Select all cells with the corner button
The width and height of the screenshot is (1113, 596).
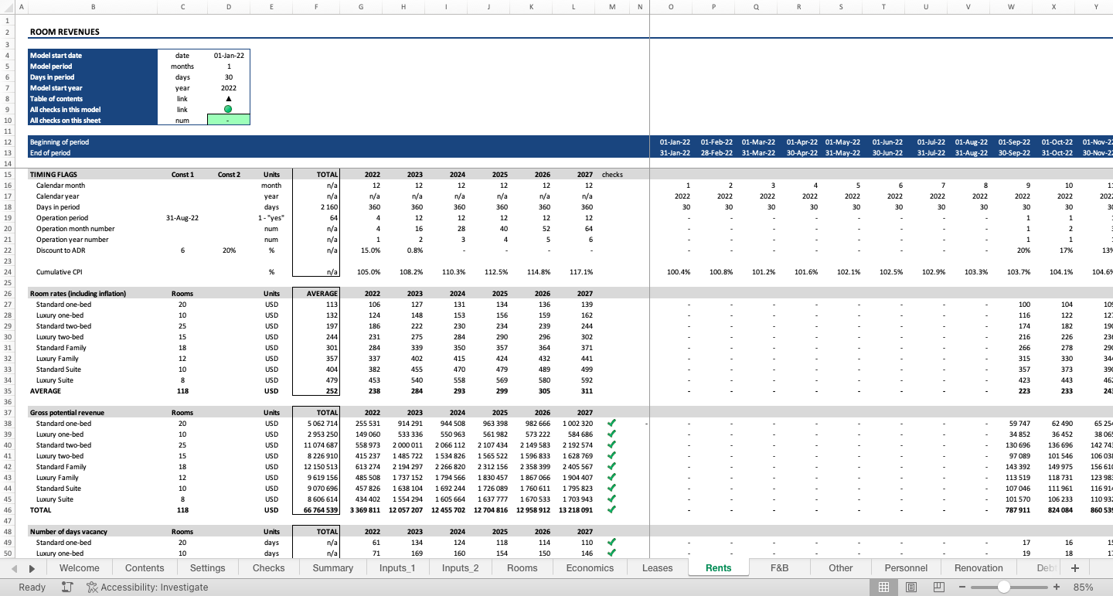click(x=7, y=6)
